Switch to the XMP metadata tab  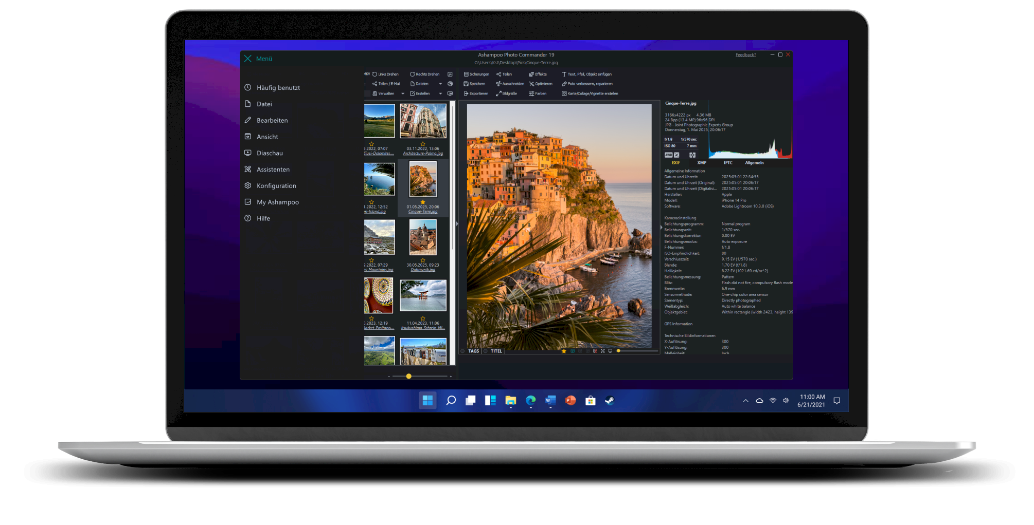point(702,163)
